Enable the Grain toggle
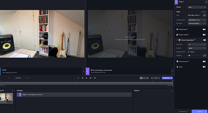This screenshot has width=208, height=113. pos(204,67)
